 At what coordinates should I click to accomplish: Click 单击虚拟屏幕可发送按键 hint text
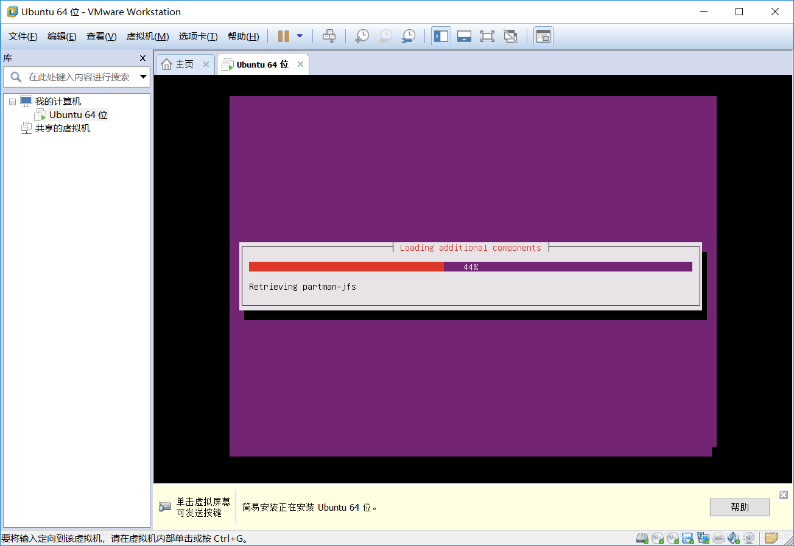click(203, 507)
